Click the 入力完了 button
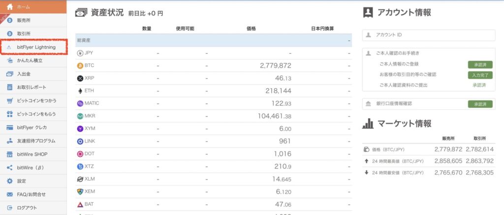Screen dimensions: 504x215 (480, 75)
